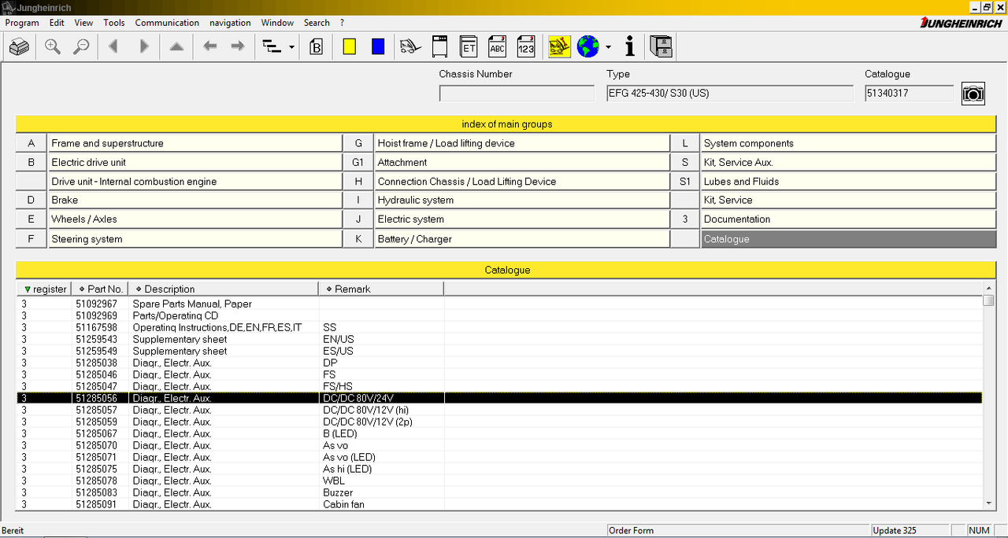Click the camera icon beside Catalogue field
1008x538 pixels.
(973, 94)
